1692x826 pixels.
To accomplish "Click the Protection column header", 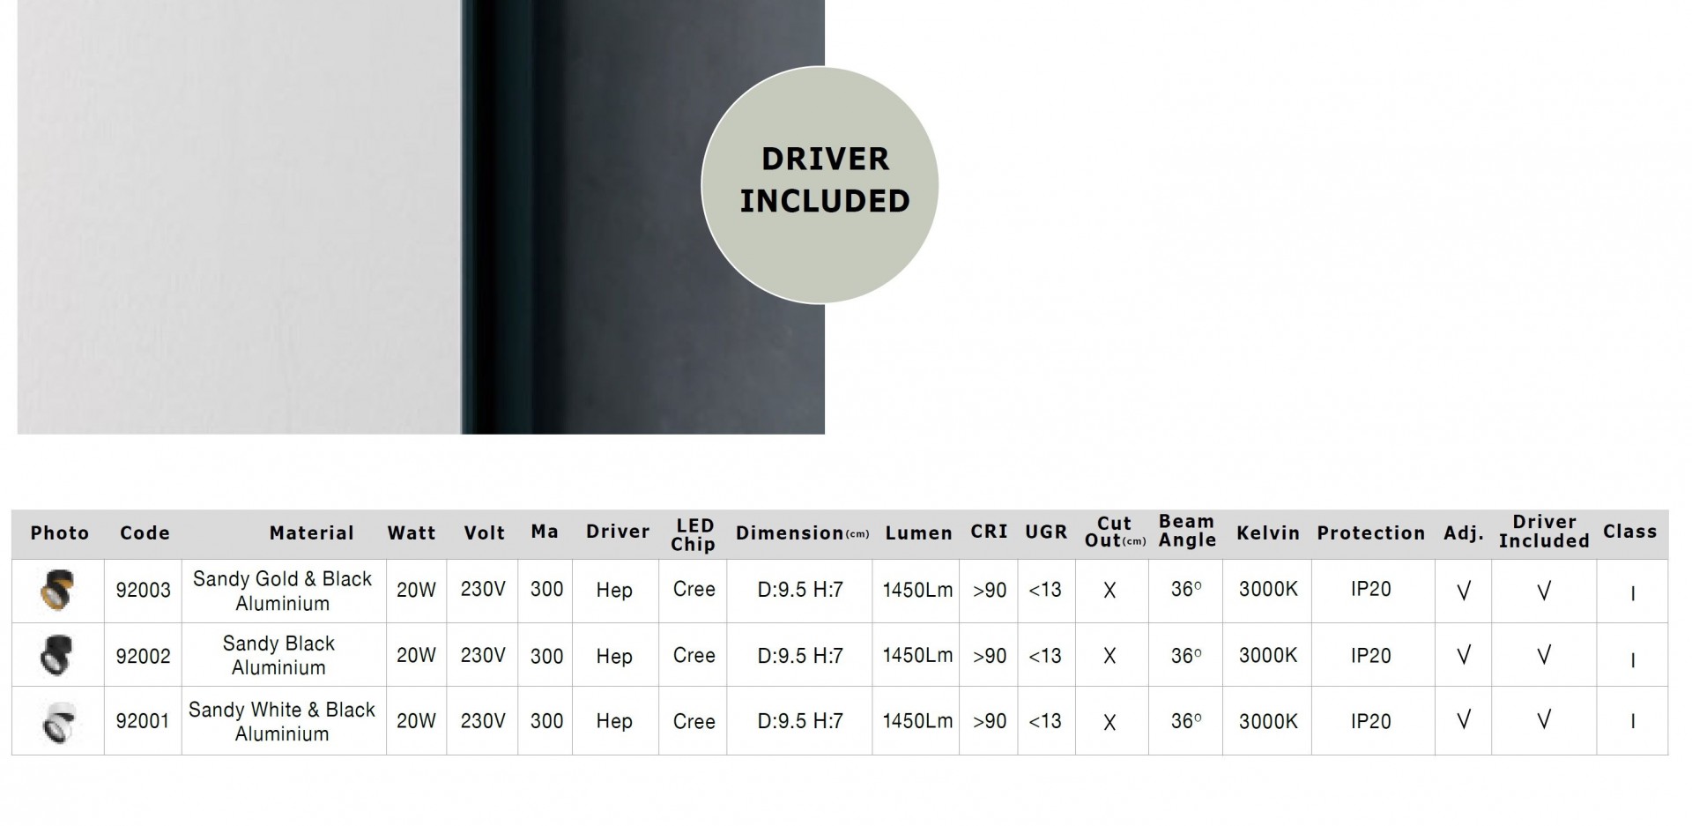I will [1371, 532].
